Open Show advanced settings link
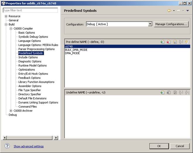The height and width of the screenshot is (153, 193). click(x=29, y=146)
